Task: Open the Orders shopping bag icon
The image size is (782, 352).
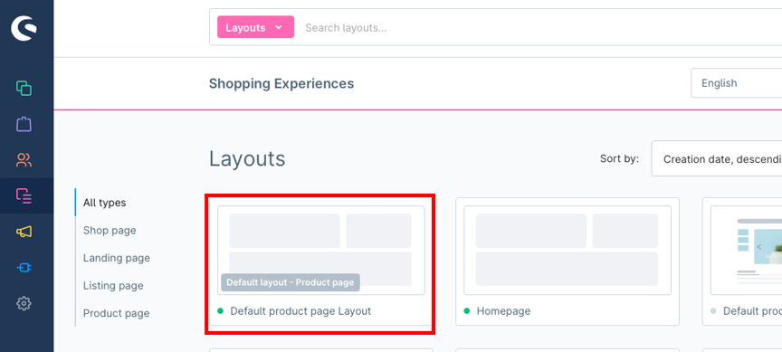Action: 24,124
